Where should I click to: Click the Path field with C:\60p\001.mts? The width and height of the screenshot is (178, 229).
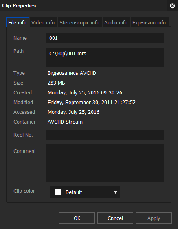point(105,57)
